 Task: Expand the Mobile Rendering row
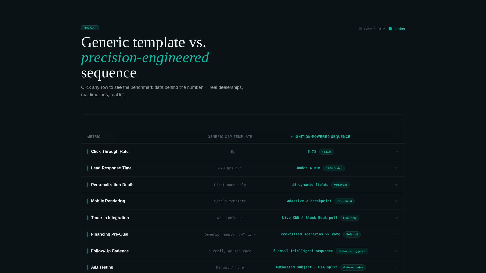pos(396,201)
